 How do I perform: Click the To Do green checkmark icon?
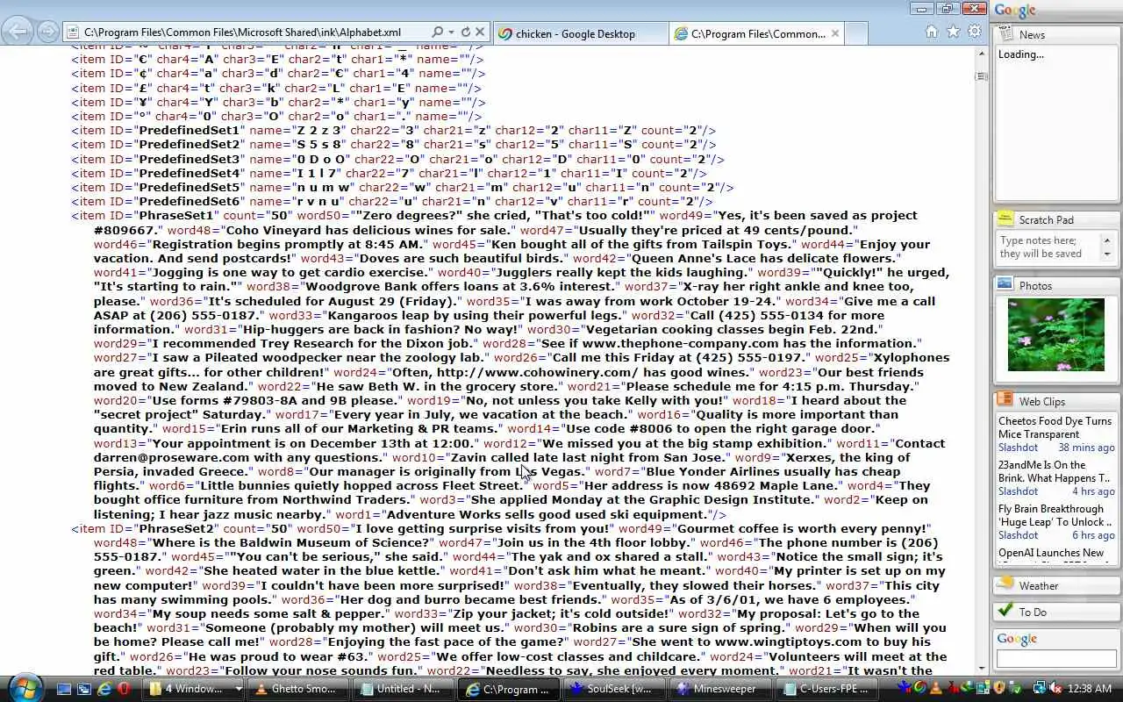tap(1005, 611)
